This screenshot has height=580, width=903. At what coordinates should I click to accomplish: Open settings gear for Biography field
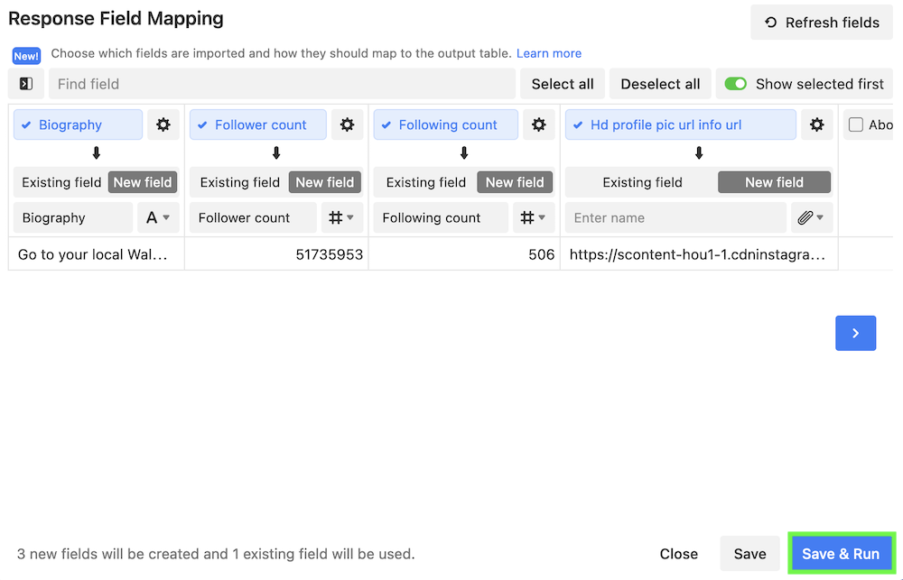[x=163, y=125]
